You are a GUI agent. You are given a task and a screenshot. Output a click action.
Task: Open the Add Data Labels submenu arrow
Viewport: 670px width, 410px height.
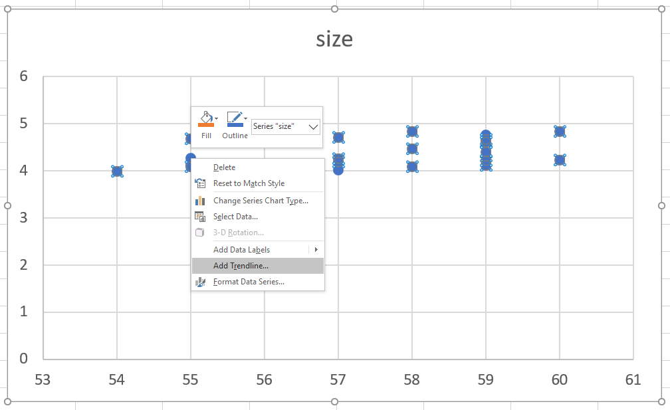(316, 250)
